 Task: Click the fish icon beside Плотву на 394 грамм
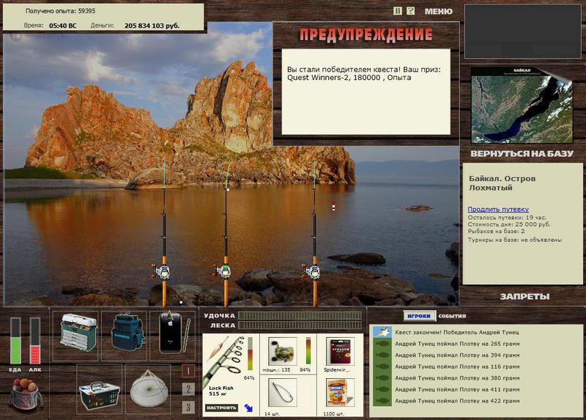382,355
